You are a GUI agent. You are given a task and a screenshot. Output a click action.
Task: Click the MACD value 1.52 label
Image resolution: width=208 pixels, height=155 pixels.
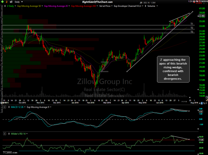pos(201,112)
